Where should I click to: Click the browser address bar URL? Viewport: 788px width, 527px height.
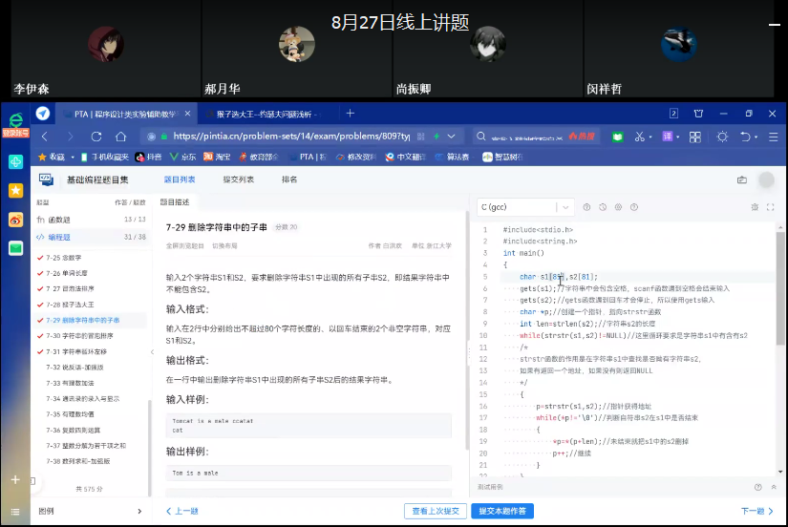[287, 136]
